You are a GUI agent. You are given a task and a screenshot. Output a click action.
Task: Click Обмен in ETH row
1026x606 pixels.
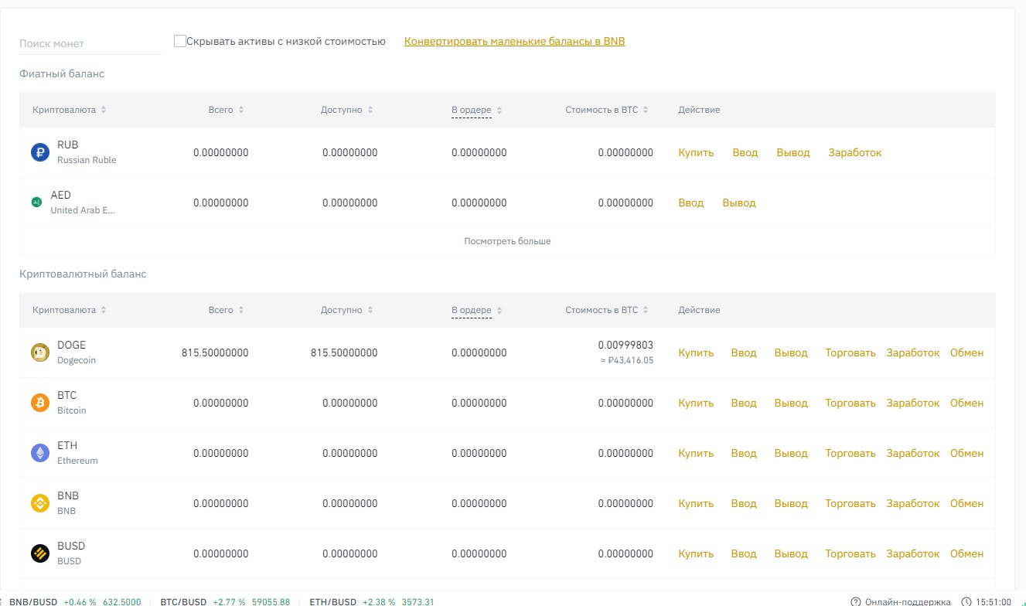tap(967, 453)
